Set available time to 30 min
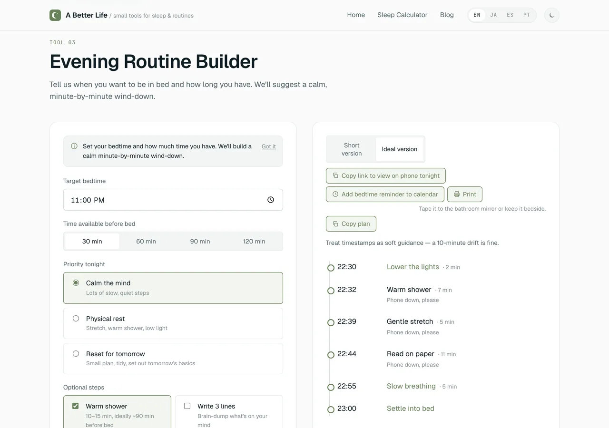609x428 pixels. pyautogui.click(x=92, y=241)
